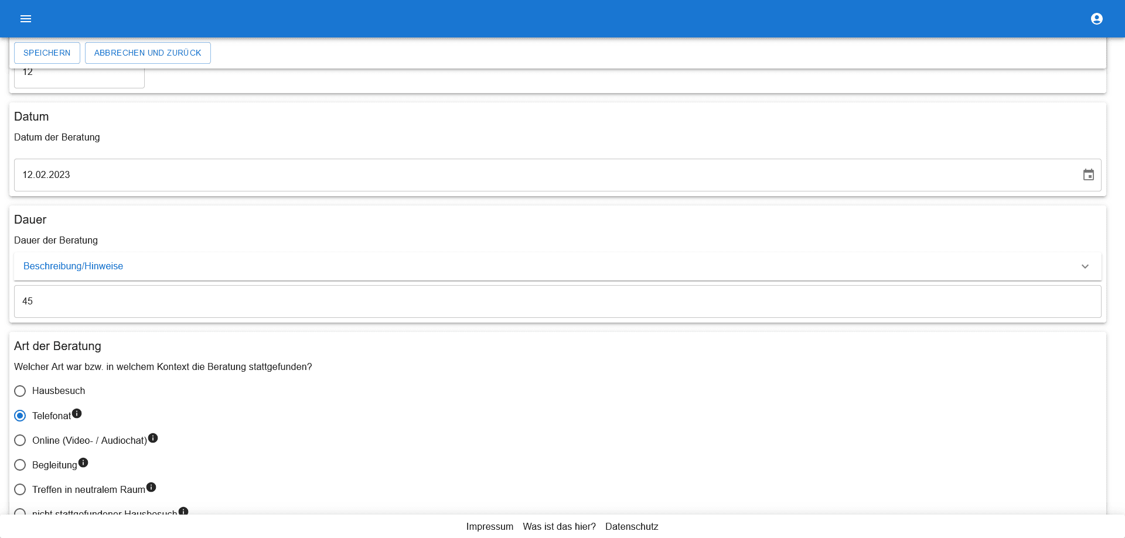Open the Datenschutz page

pyautogui.click(x=632, y=526)
